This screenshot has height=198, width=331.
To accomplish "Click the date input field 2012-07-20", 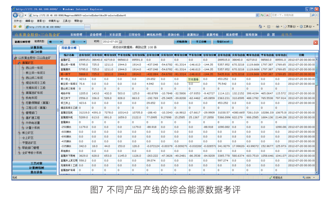I will tap(110, 41).
